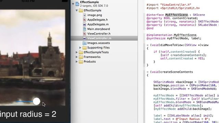Select image.png in the navigator
Viewport: 219px width, 123px height.
tap(94, 15)
